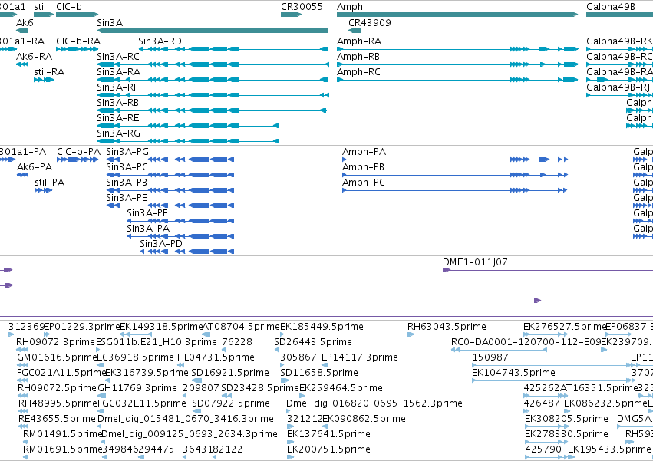Click the CIC-b gene label
The width and height of the screenshot is (653, 461).
coord(69,7)
